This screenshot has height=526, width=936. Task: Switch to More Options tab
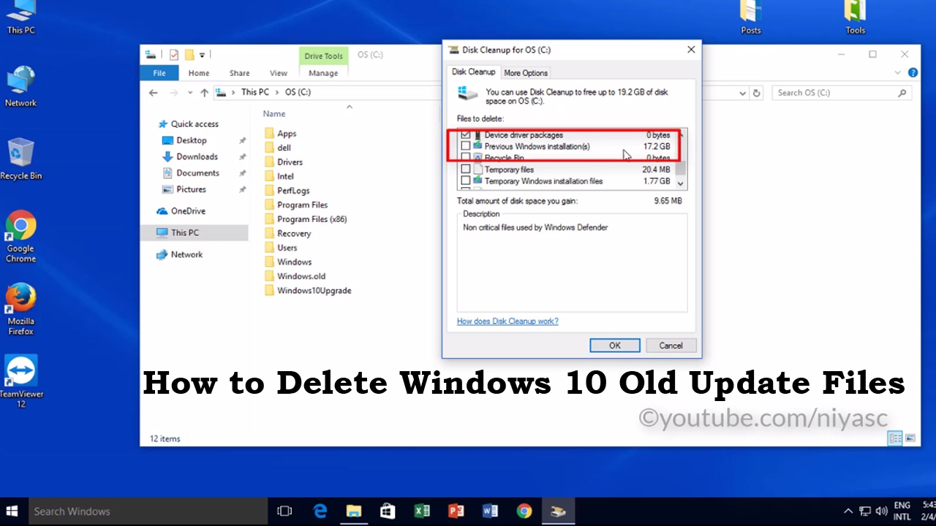526,73
